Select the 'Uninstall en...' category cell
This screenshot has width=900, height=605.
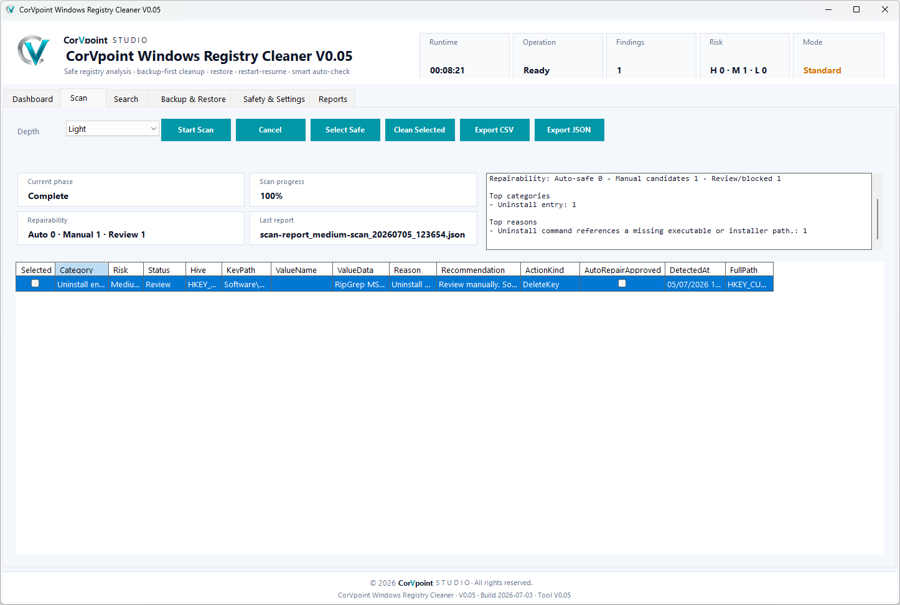click(x=82, y=284)
